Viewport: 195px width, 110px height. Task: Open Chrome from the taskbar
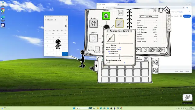pos(121,108)
